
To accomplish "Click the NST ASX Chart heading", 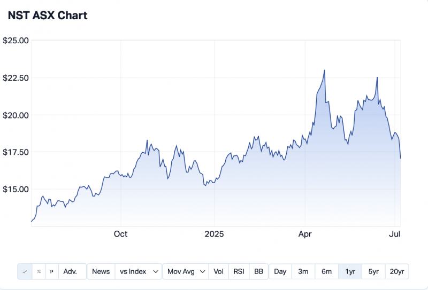I will pyautogui.click(x=48, y=15).
